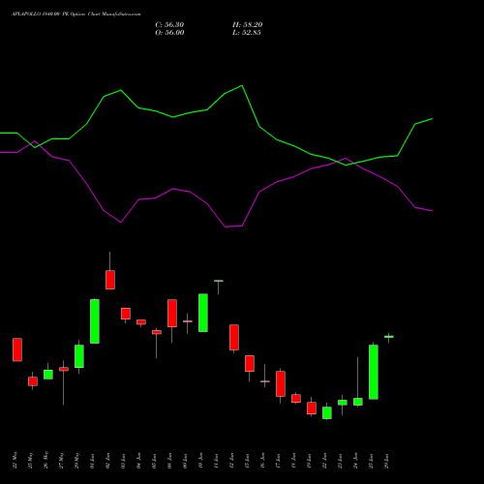
Task: Select the 27 May date label
Action: (61, 461)
